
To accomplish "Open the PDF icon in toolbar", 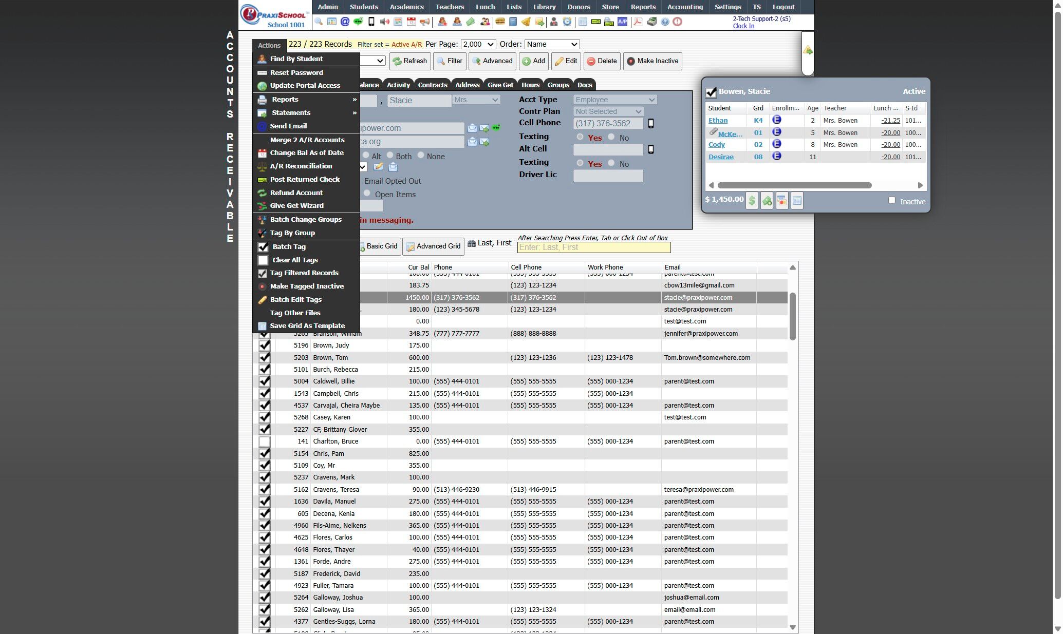I will point(638,22).
